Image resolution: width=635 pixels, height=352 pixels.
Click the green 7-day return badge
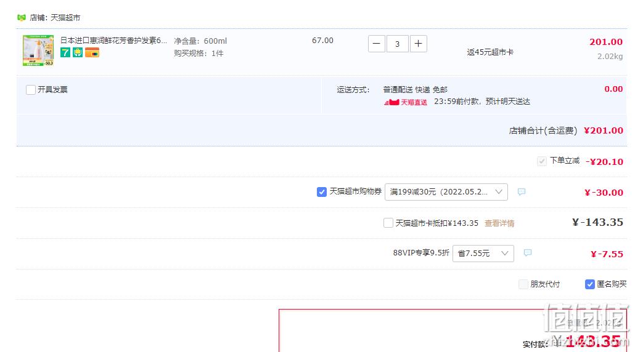click(65, 52)
